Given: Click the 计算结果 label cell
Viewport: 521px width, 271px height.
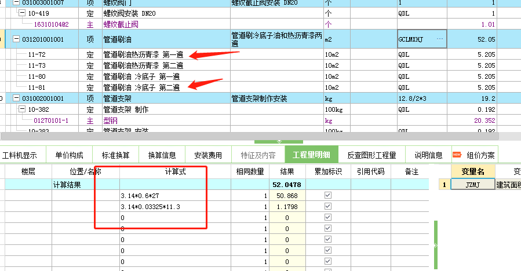Looking at the screenshot, I should 85,185.
